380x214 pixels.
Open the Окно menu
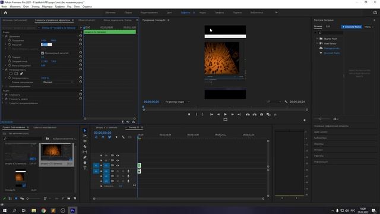coord(77,7)
